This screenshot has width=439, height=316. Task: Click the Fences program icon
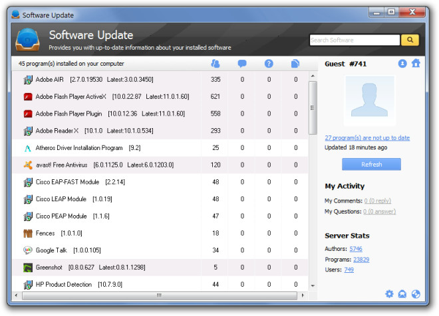pyautogui.click(x=28, y=233)
